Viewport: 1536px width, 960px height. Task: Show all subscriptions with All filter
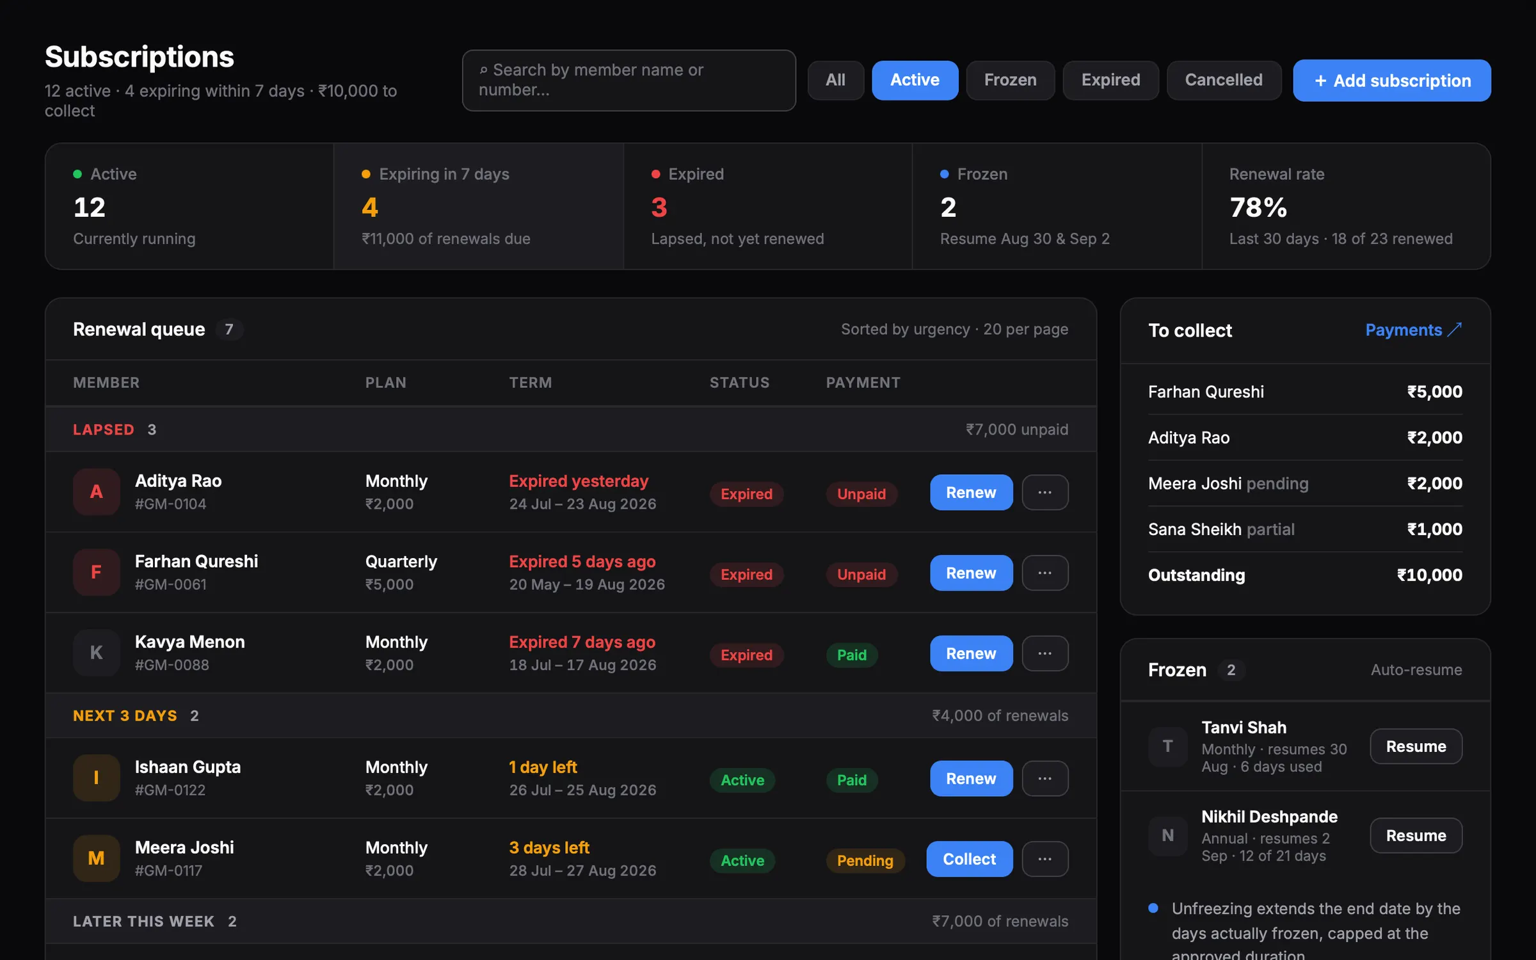(x=835, y=80)
